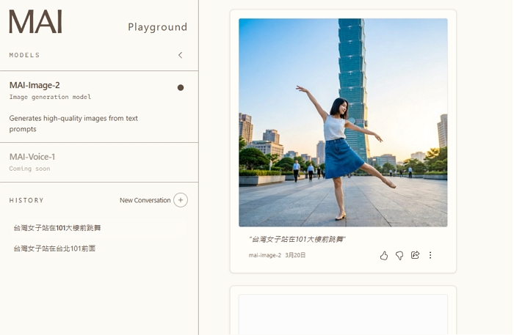This screenshot has width=514, height=335.
Task: Collapse the Models sidebar with the chevron
Action: tap(181, 55)
